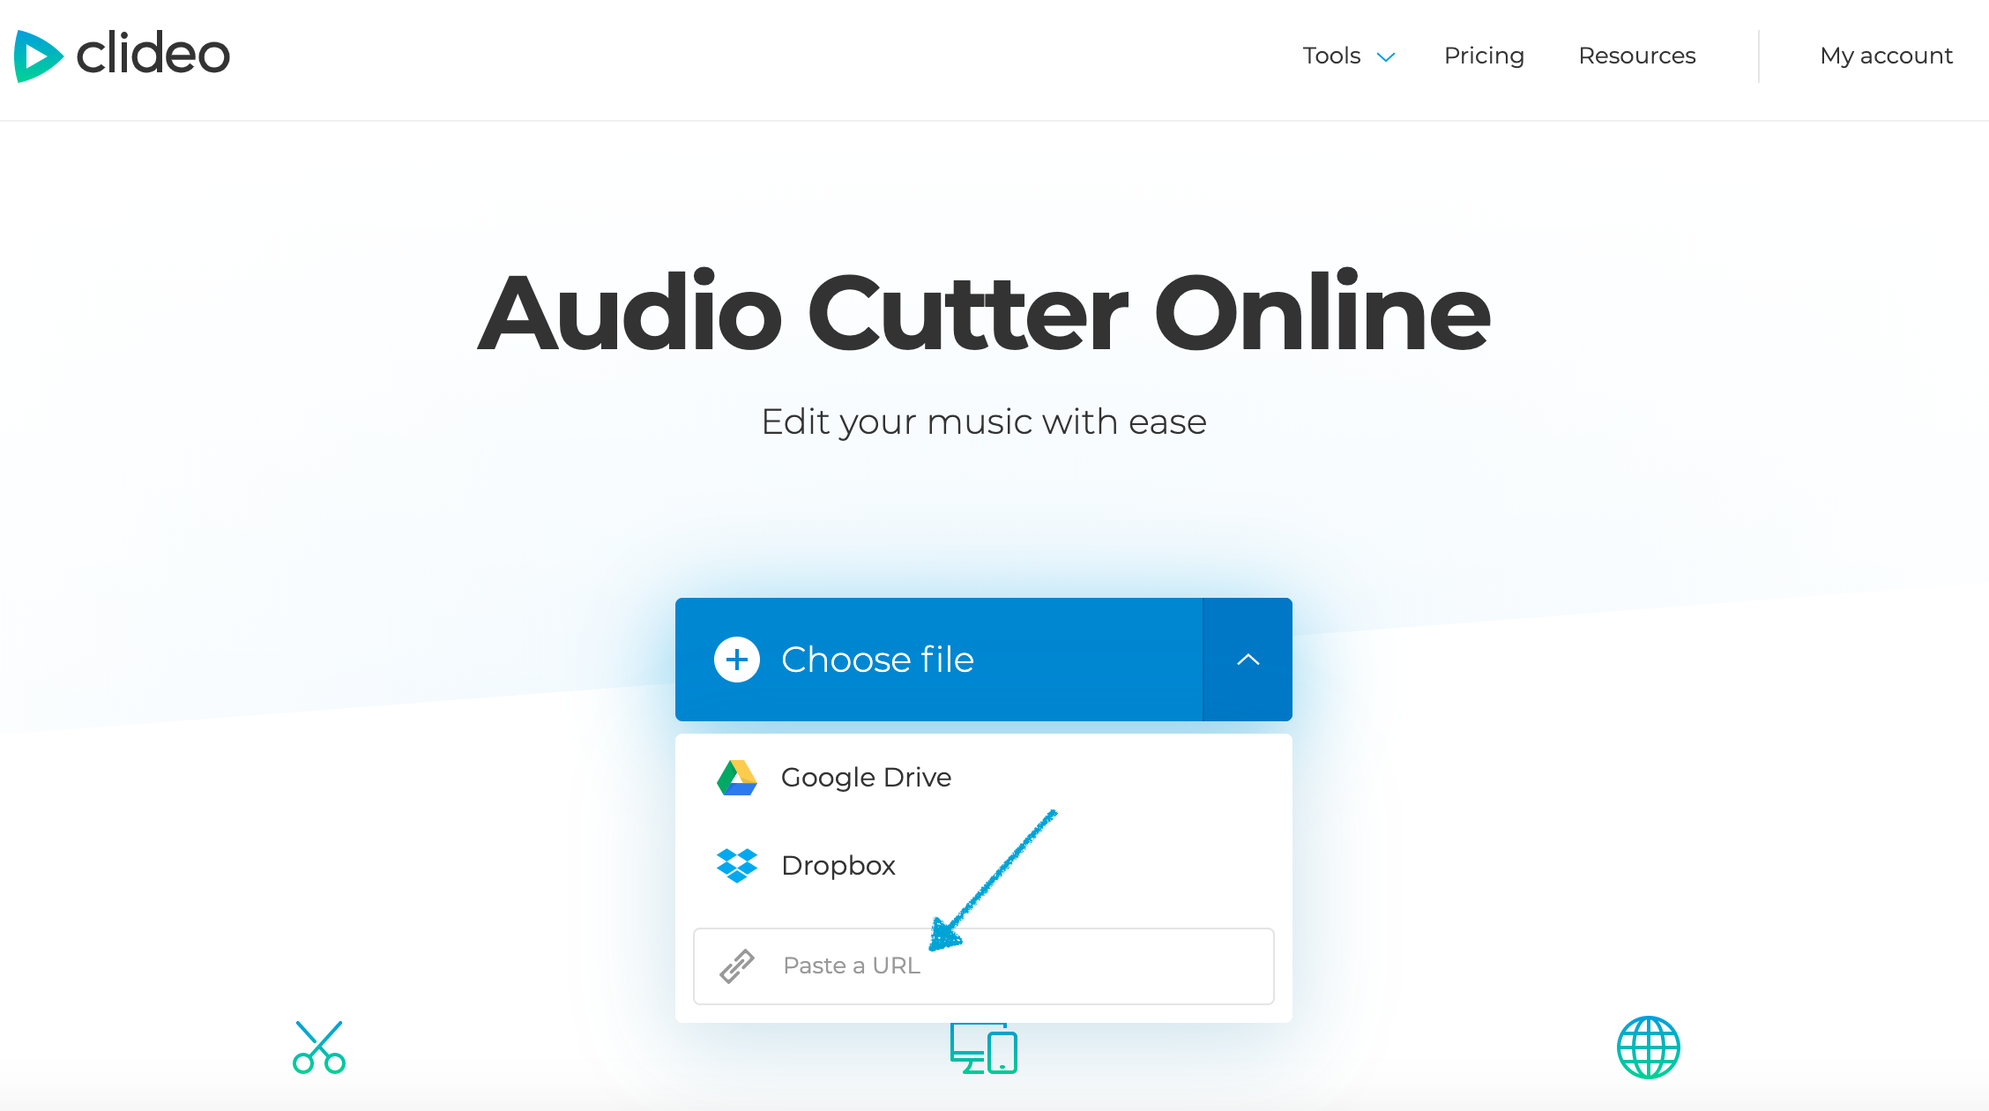Open the Tools dropdown in navigation
Viewport: 1989px width, 1111px height.
pos(1347,55)
